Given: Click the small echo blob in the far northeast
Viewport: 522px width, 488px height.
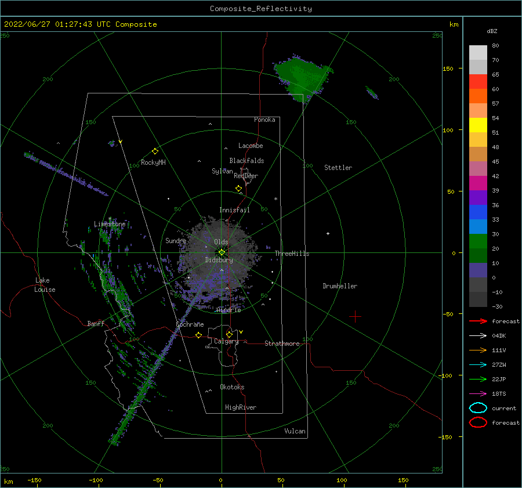Looking at the screenshot, I should tap(372, 93).
